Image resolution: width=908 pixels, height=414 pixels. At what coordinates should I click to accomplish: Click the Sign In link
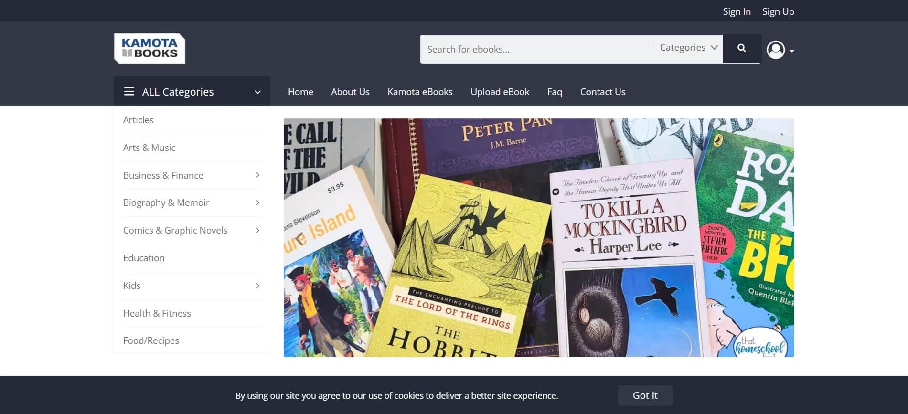click(x=737, y=11)
